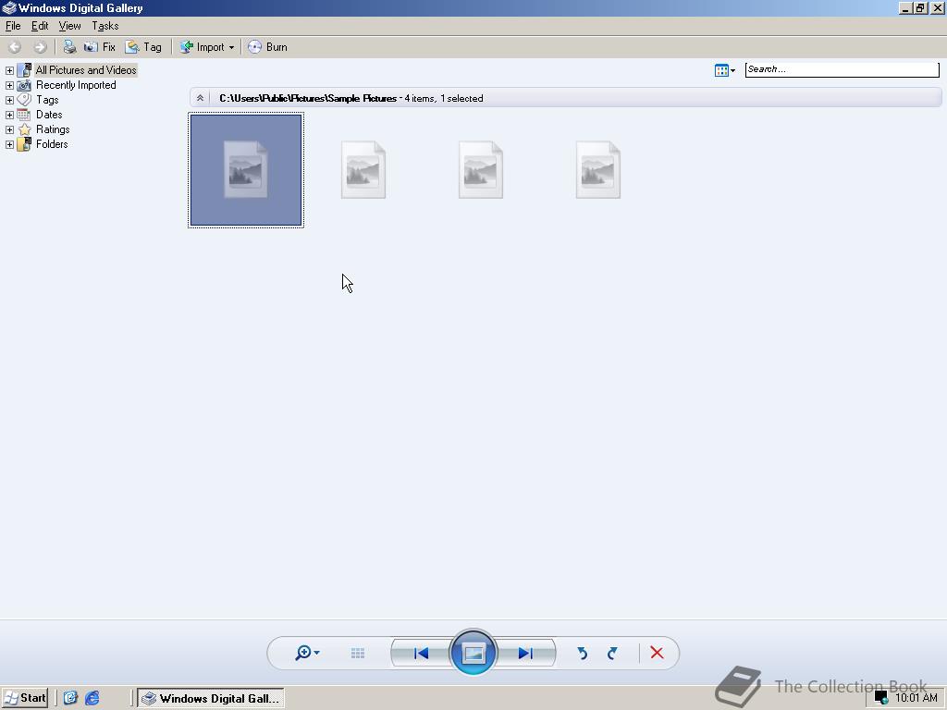Viewport: 947px width, 710px height.
Task: Click the Search input field
Action: tap(842, 69)
